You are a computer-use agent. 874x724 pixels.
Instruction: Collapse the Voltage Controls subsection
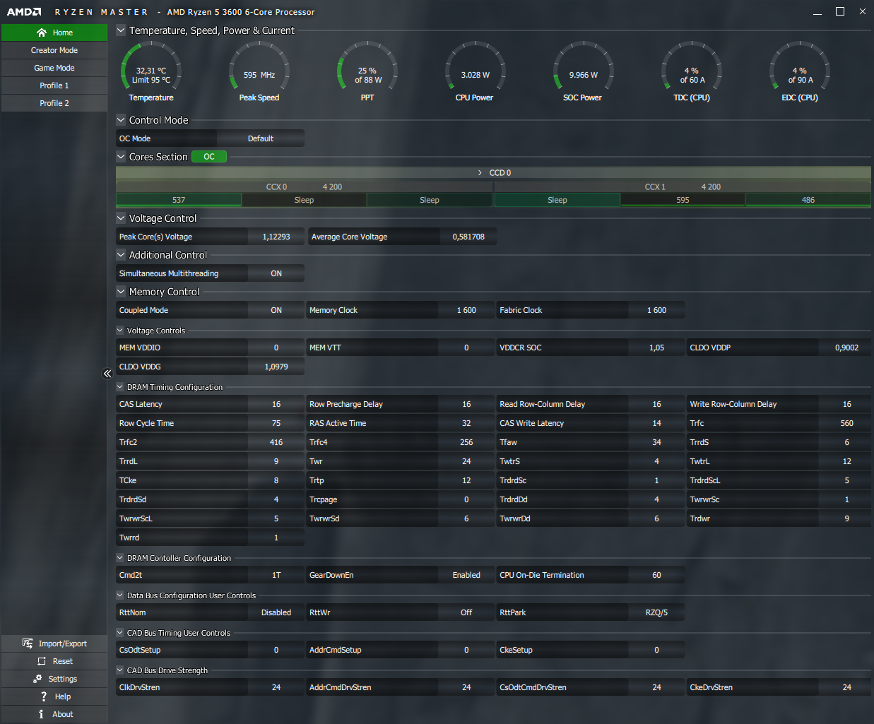click(x=120, y=331)
